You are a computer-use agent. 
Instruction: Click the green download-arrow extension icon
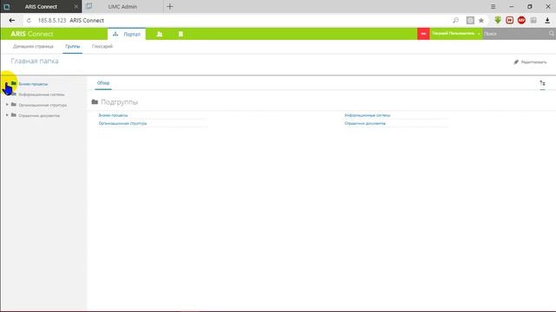498,20
